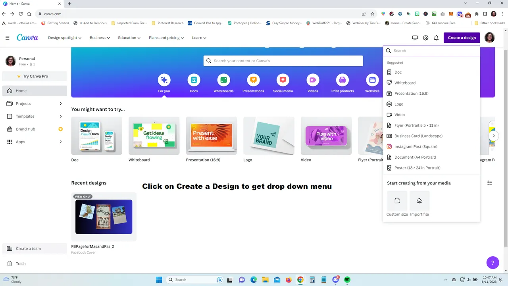Show next suggestions with right arrow
This screenshot has height=286, width=508.
click(x=494, y=136)
